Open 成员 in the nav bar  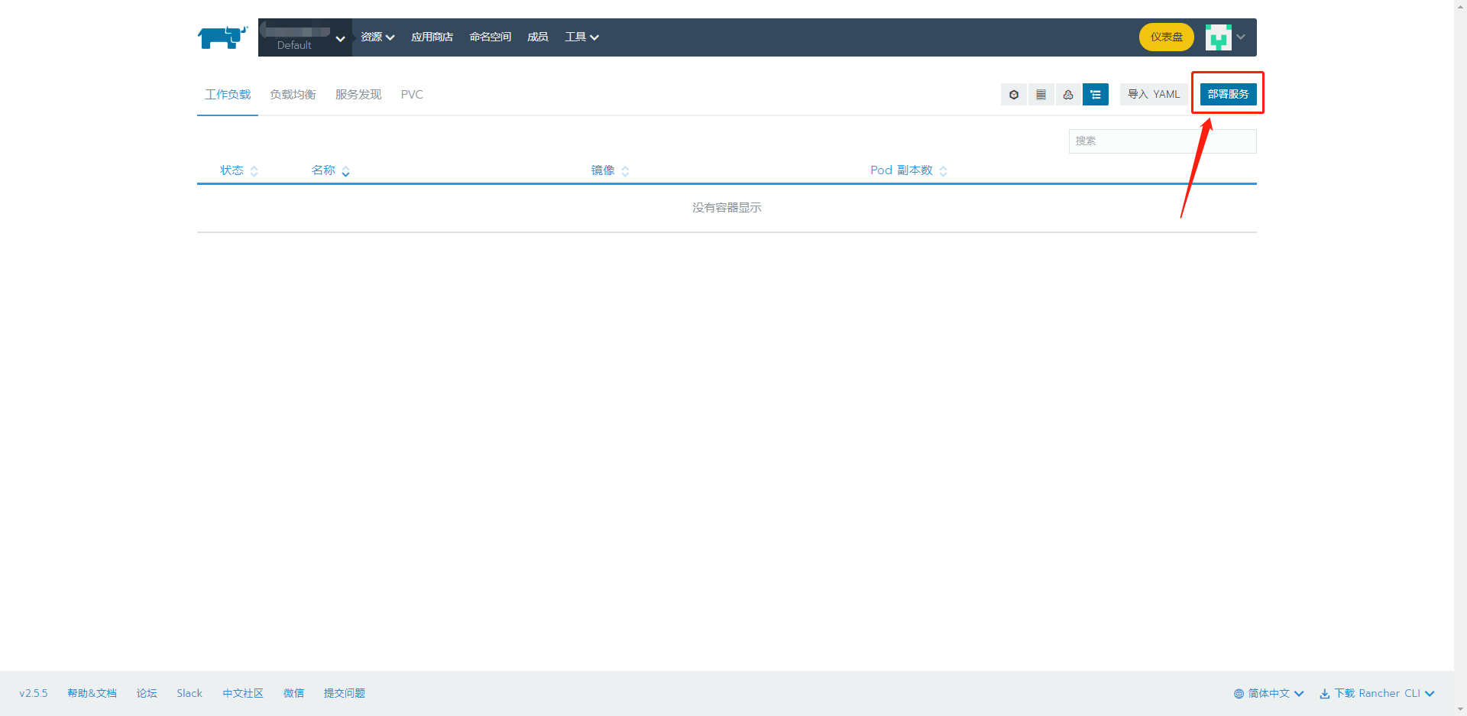coord(537,37)
